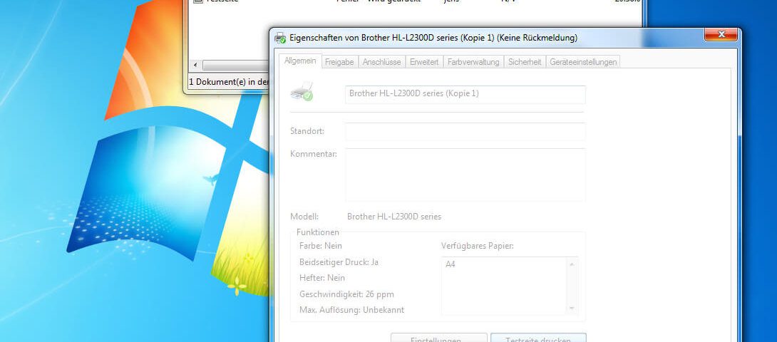Screen dimensions: 777x342
Task: Click 'Farbe: Nein' text
Action: coord(321,246)
